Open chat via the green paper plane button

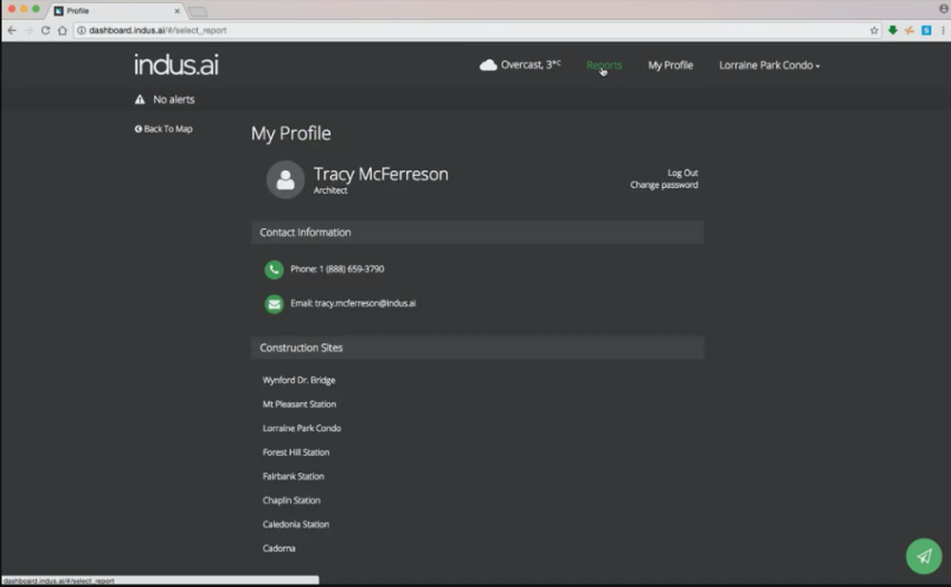click(x=923, y=557)
